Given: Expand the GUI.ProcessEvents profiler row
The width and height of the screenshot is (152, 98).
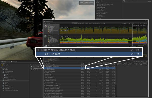Looking at the screenshot, I should (45, 81).
